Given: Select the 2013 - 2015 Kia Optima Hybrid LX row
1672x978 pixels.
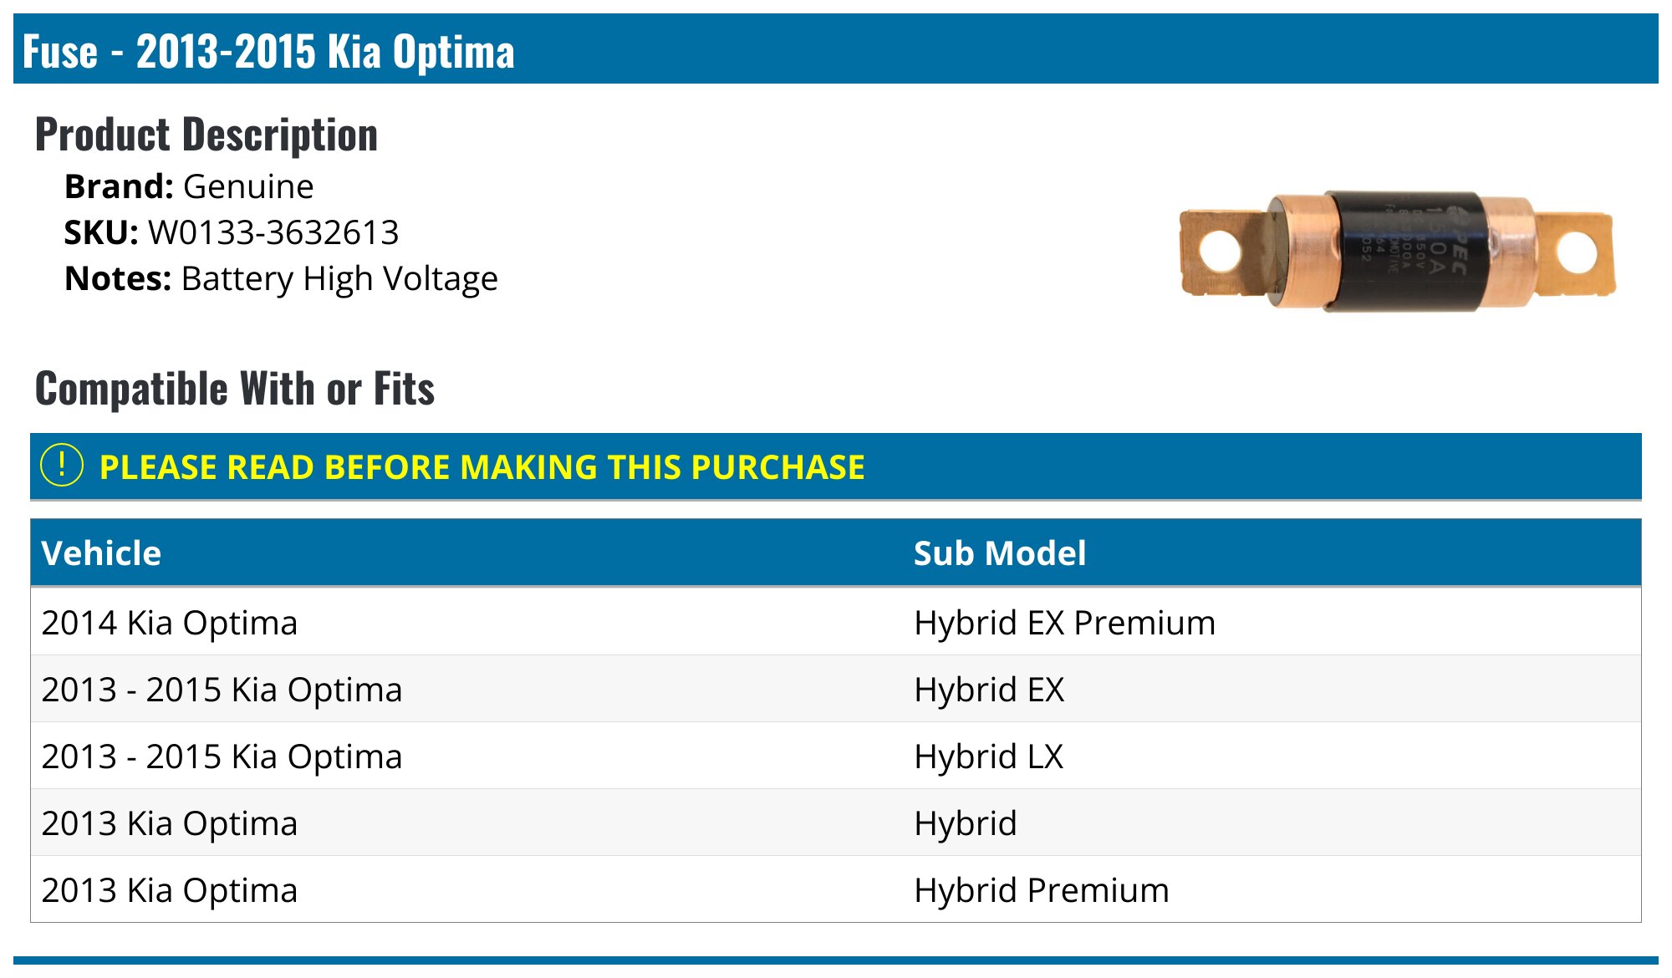Looking at the screenshot, I should click(836, 756).
